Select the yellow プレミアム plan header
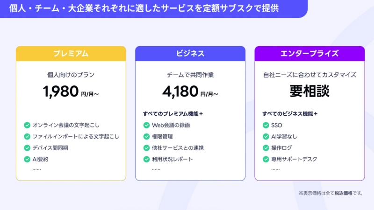 pyautogui.click(x=71, y=54)
